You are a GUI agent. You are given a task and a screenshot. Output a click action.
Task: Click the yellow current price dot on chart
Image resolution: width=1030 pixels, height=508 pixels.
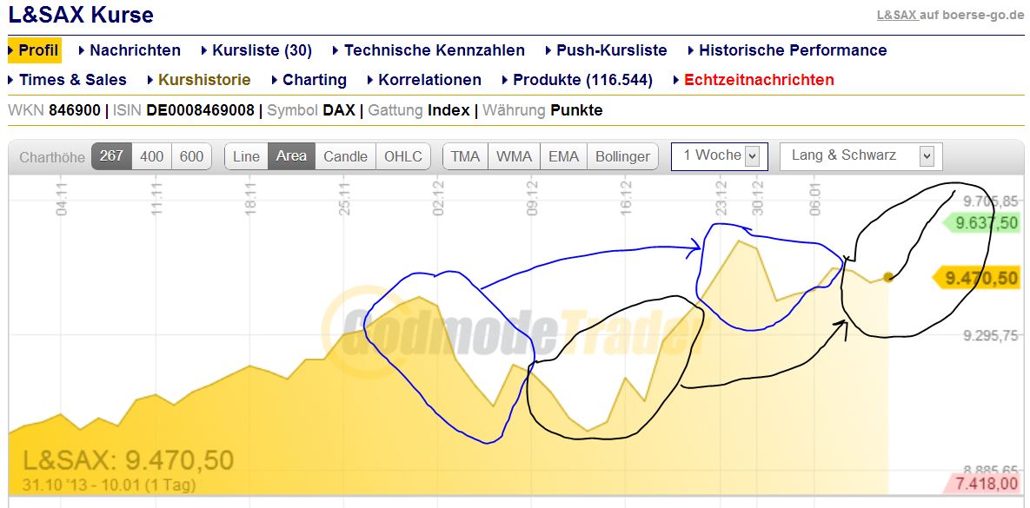pos(887,275)
